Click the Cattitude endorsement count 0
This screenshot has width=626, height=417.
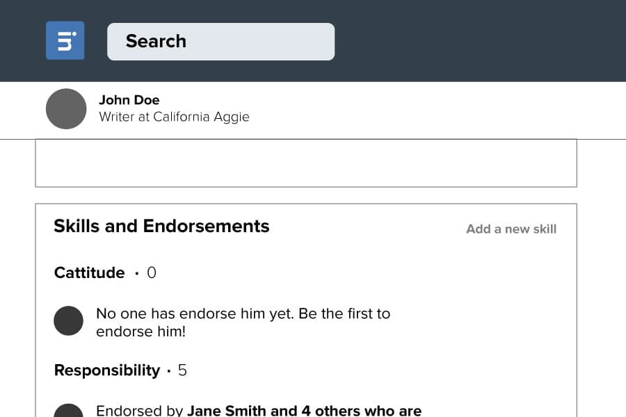152,273
